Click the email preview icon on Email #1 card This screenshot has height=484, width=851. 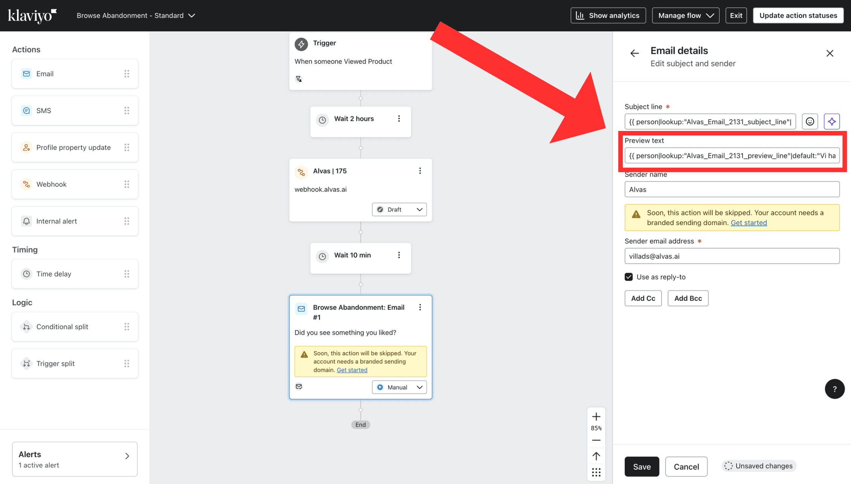[x=299, y=387]
